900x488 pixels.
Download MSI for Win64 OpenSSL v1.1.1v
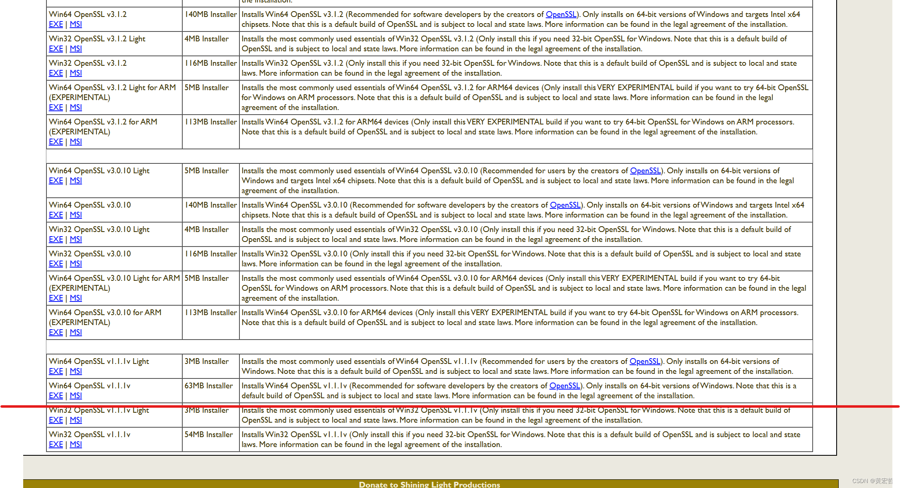point(76,396)
